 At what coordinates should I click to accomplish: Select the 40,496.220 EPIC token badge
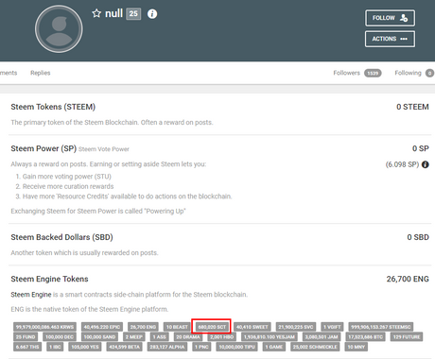pos(102,327)
